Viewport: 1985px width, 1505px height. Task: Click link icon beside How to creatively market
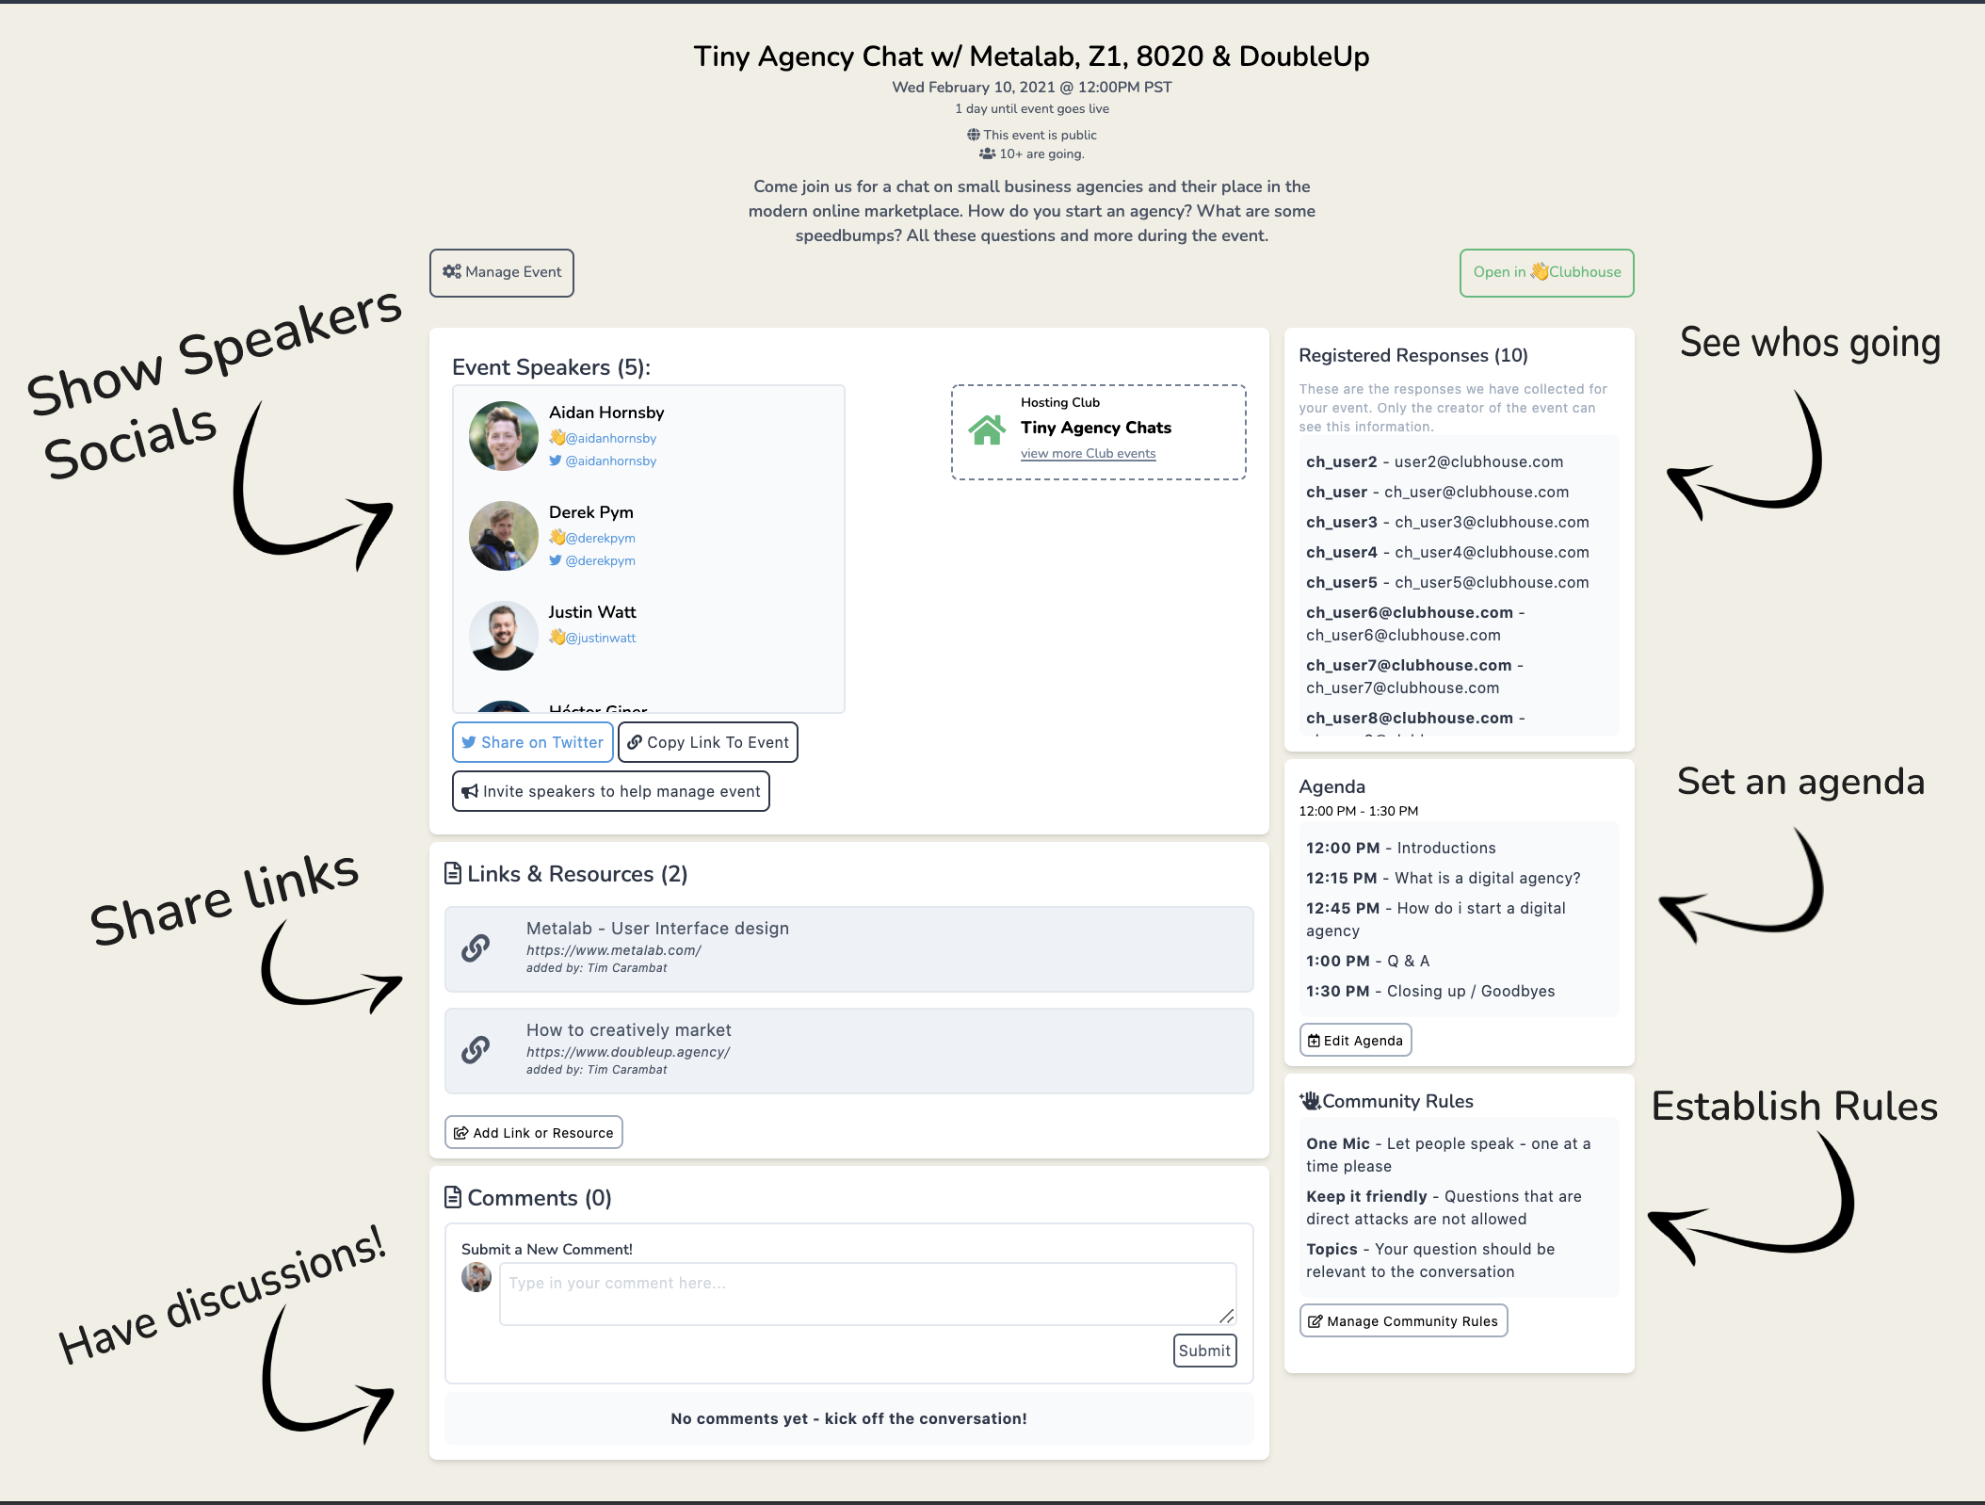[476, 1049]
